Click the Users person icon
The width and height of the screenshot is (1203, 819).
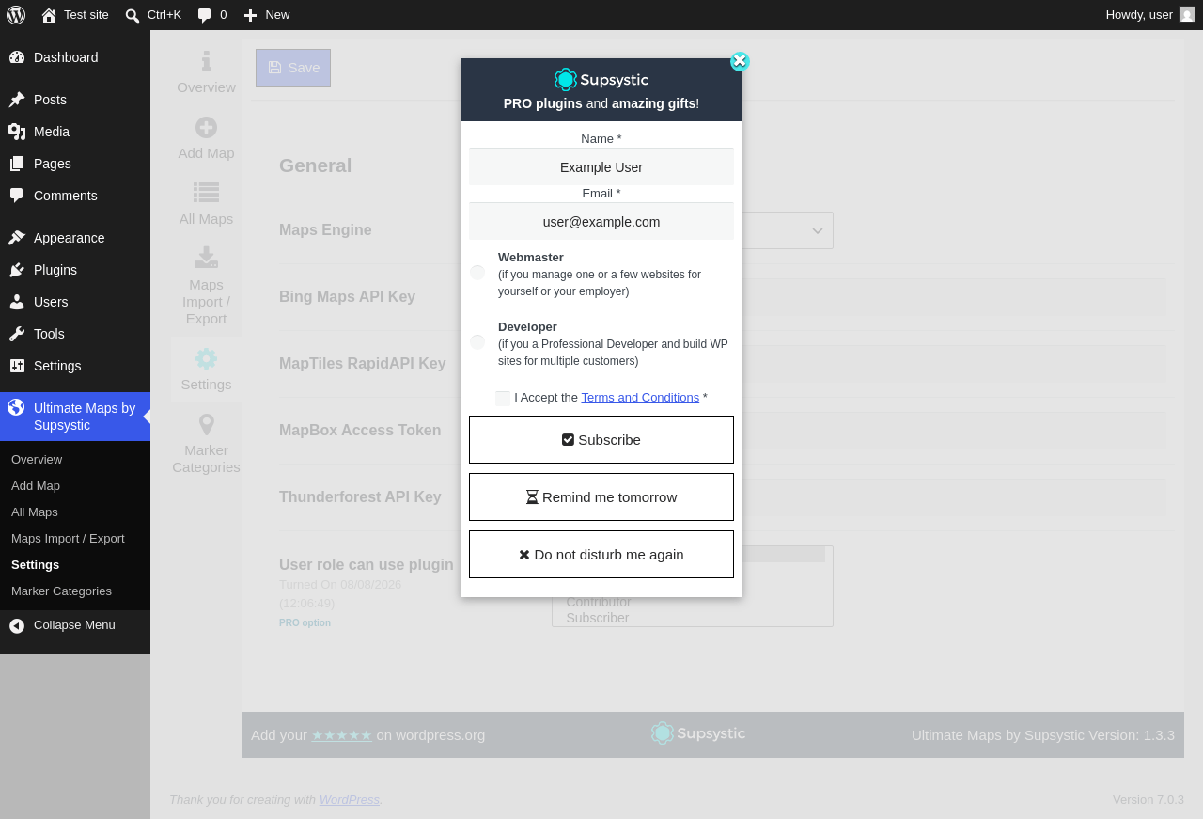(x=17, y=302)
